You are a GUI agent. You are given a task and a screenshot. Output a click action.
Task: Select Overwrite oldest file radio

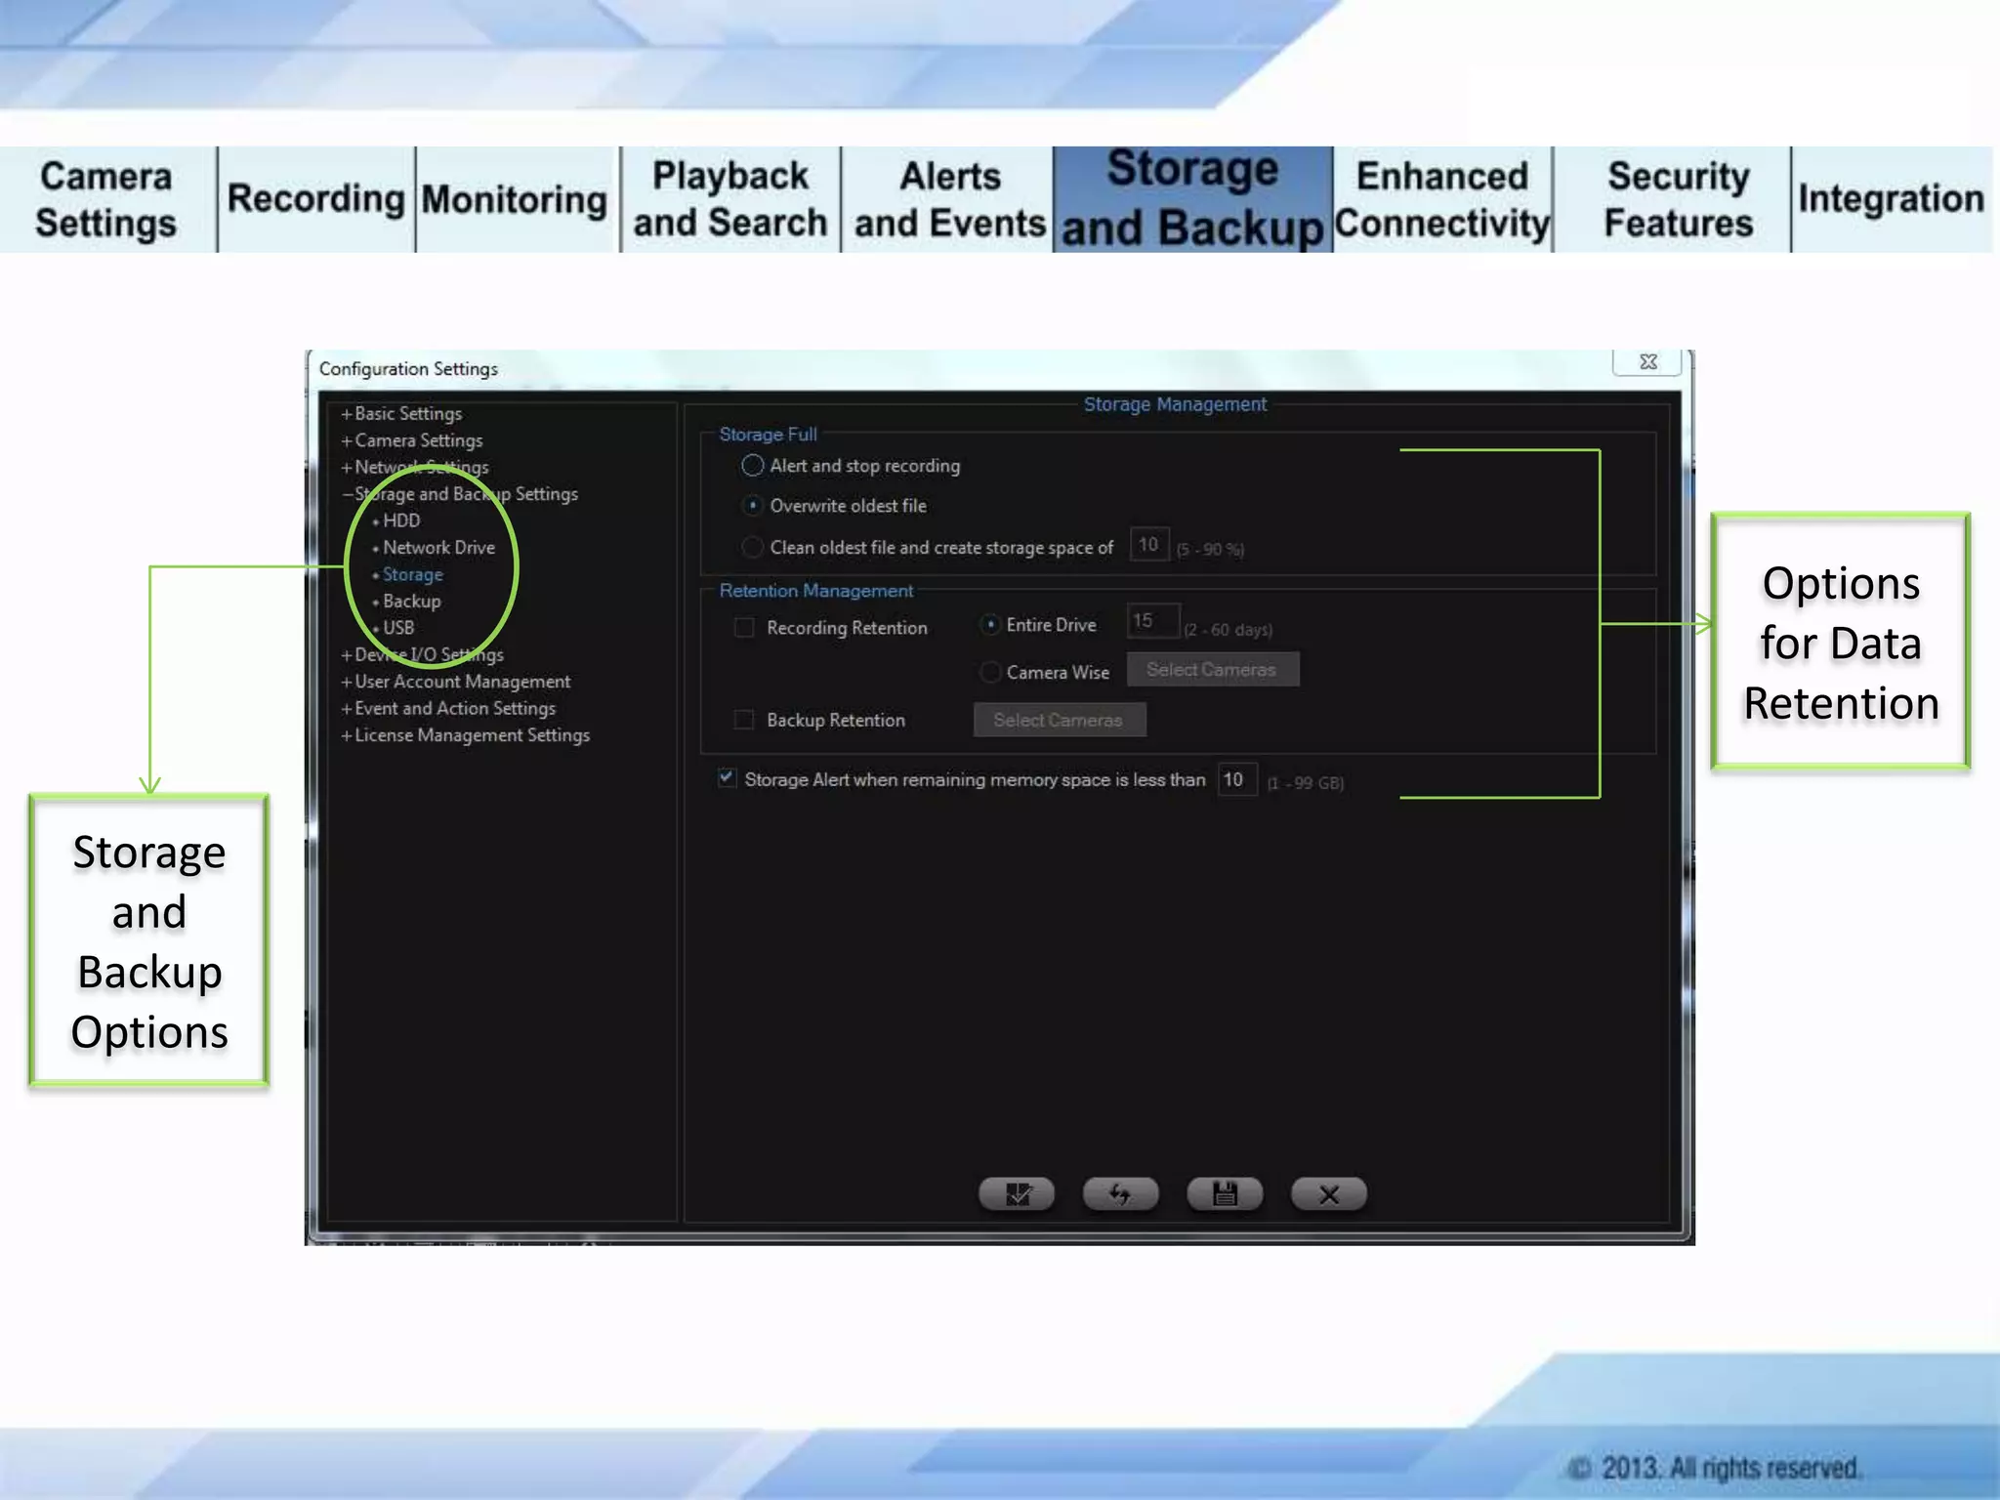752,506
